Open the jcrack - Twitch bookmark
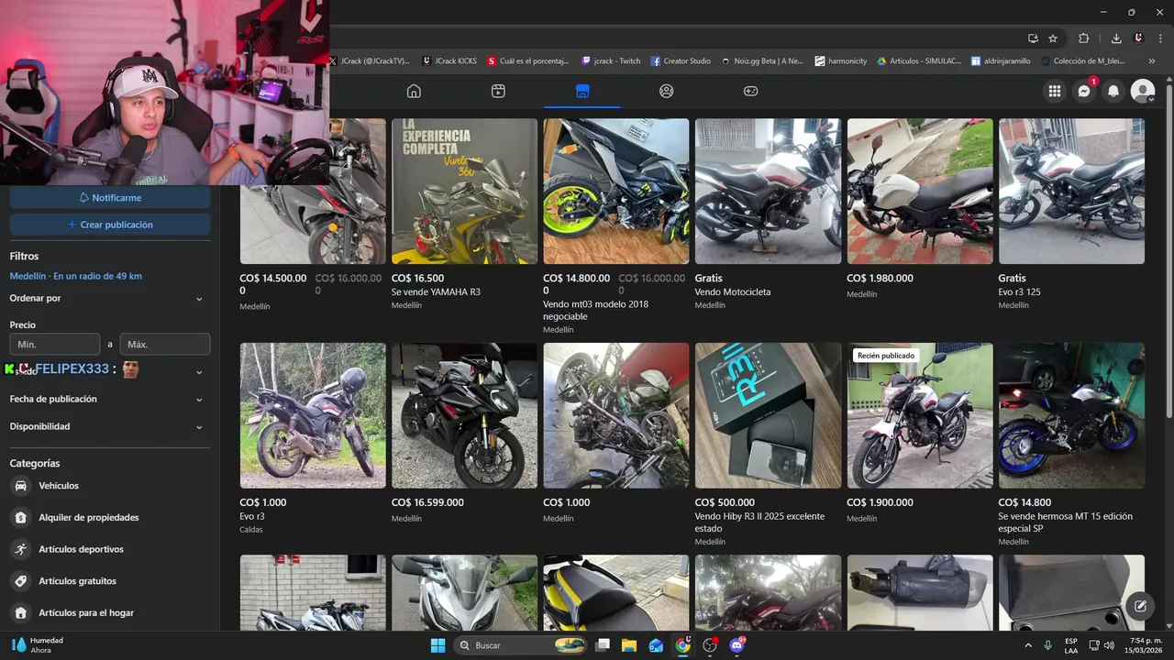Viewport: 1174px width, 660px height. tap(610, 61)
